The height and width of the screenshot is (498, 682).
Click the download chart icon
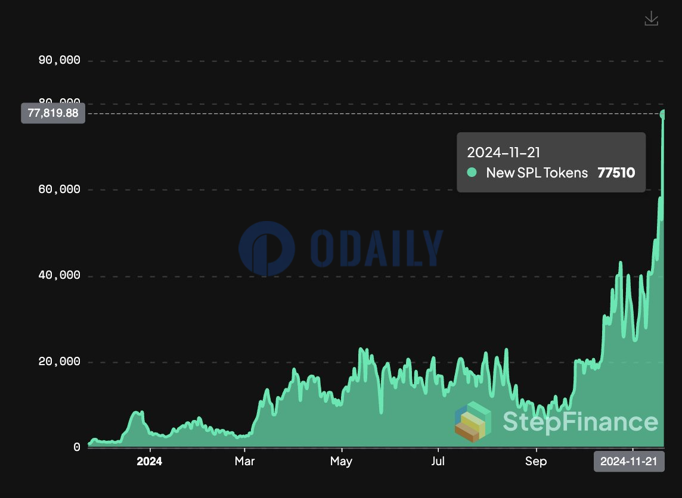pos(651,18)
